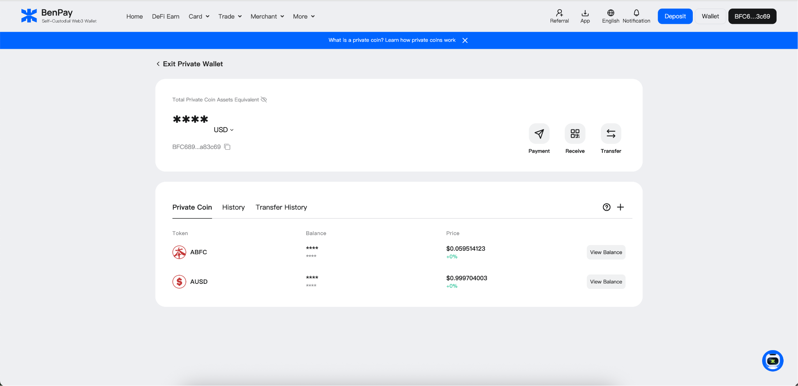Expand the Trade dropdown menu
Image resolution: width=798 pixels, height=386 pixels.
[x=230, y=16]
